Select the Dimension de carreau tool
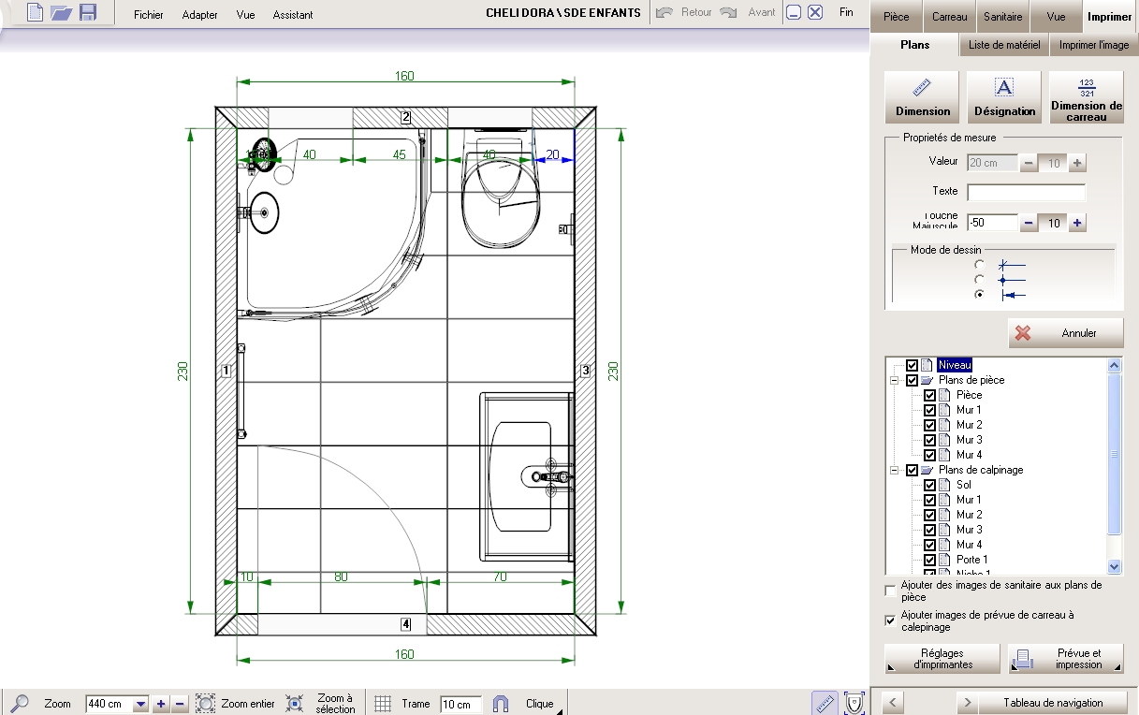 (x=1086, y=97)
